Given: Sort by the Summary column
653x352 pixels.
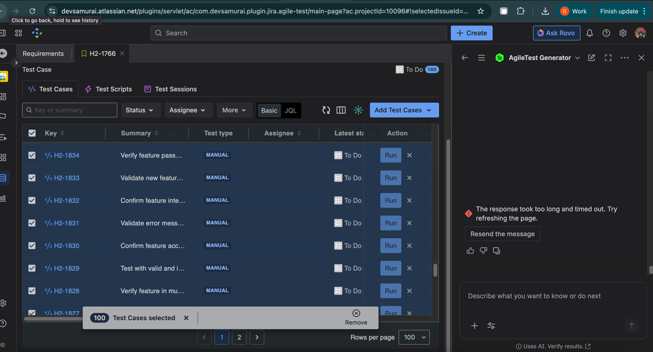Looking at the screenshot, I should click(139, 133).
